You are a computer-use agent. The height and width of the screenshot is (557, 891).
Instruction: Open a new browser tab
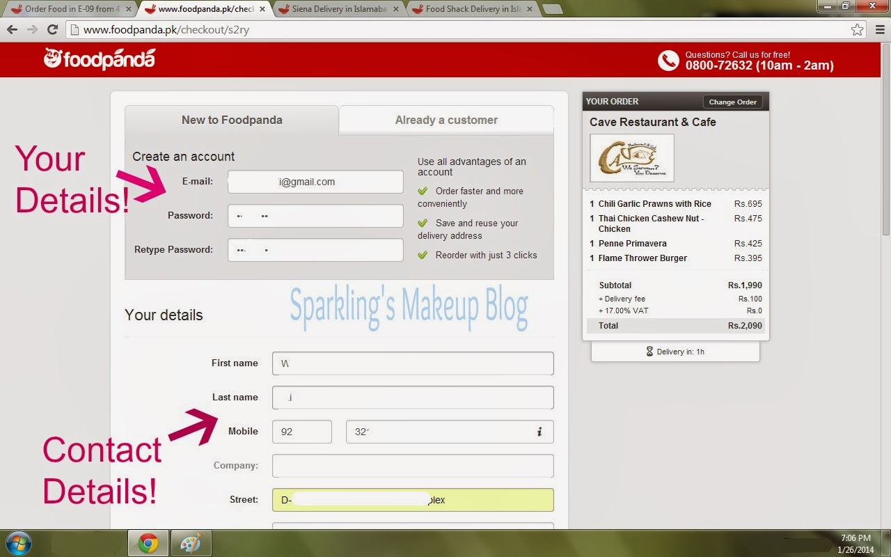(x=552, y=10)
